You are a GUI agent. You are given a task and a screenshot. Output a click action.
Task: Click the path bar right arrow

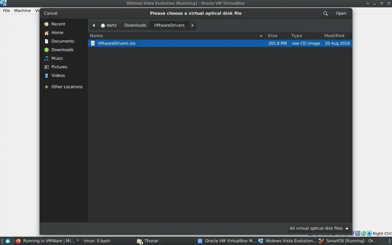[x=192, y=25]
